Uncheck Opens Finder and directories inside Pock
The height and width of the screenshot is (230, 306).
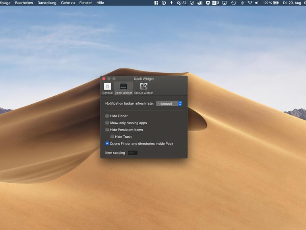tap(107, 144)
